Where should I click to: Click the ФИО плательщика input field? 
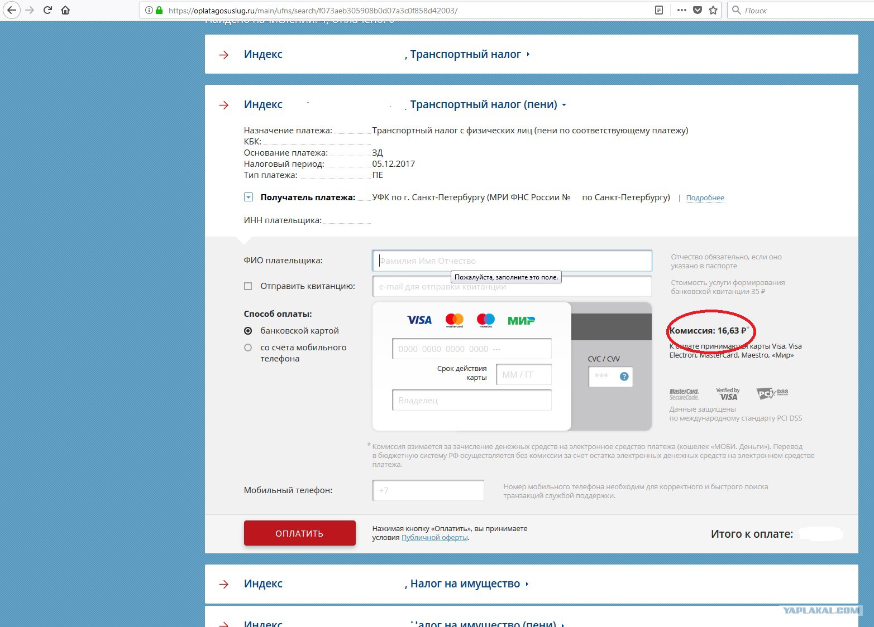pyautogui.click(x=512, y=261)
